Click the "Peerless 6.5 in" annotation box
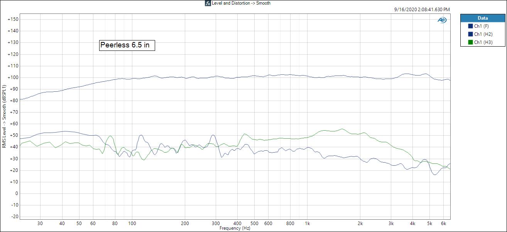 127,45
